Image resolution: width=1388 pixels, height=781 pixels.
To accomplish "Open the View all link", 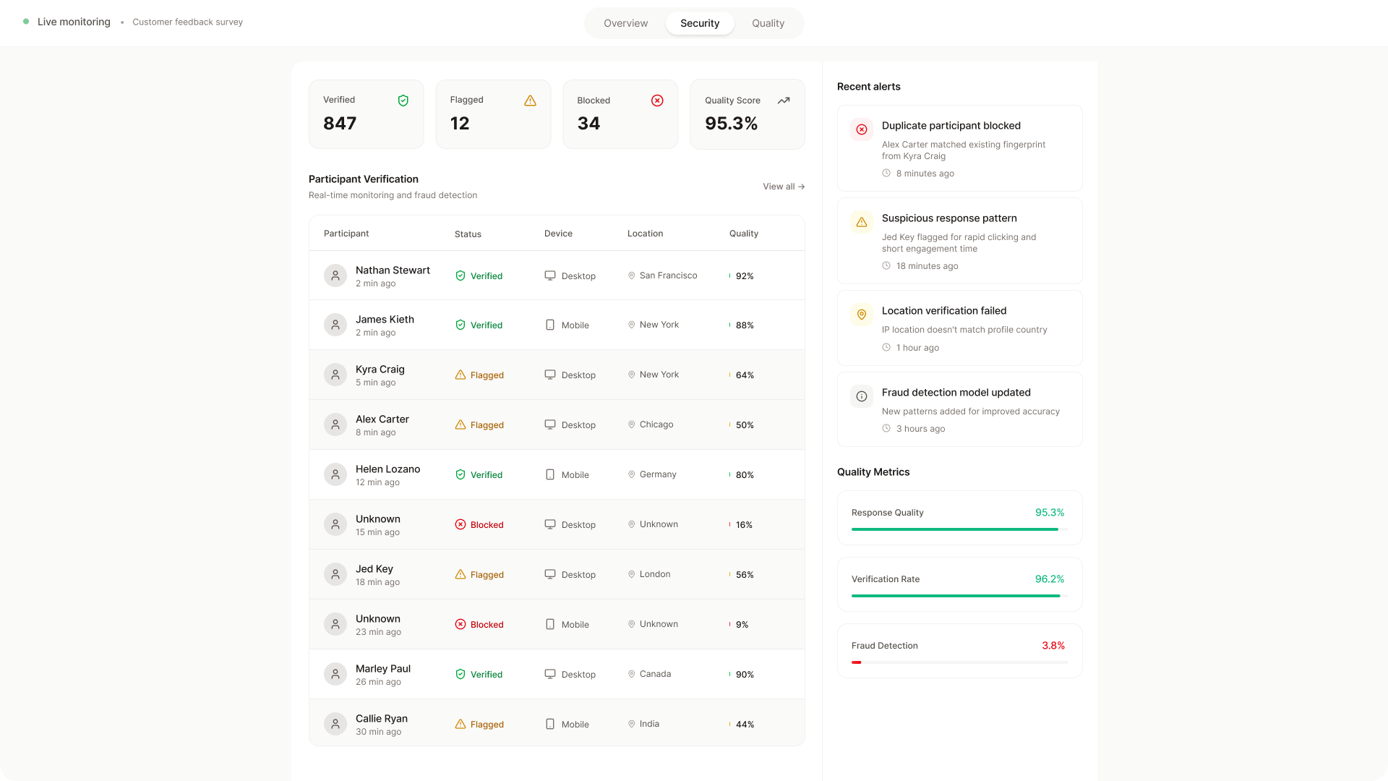I will (783, 187).
